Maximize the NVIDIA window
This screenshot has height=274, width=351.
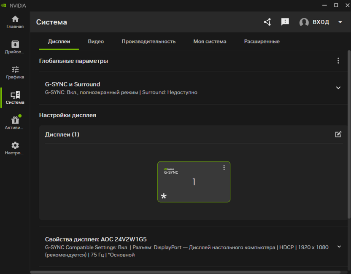tap(336, 5)
